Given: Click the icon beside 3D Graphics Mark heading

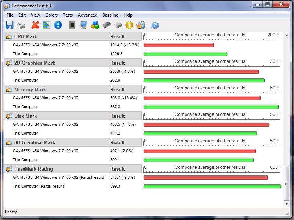Looking at the screenshot, I should 9,142.
